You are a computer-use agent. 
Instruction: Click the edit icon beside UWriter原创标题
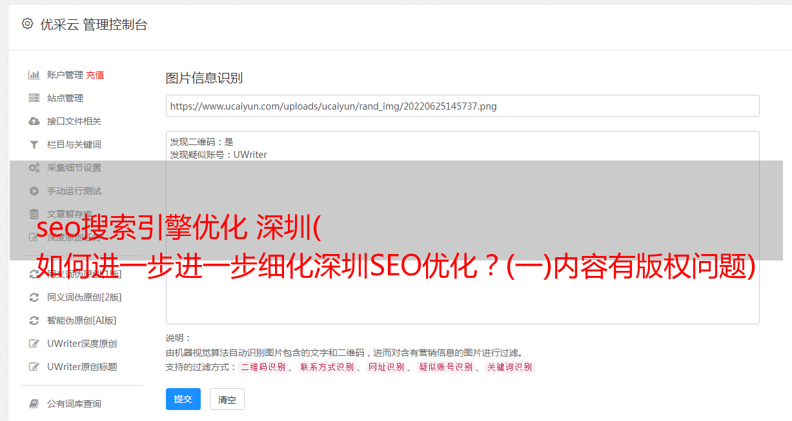34,367
